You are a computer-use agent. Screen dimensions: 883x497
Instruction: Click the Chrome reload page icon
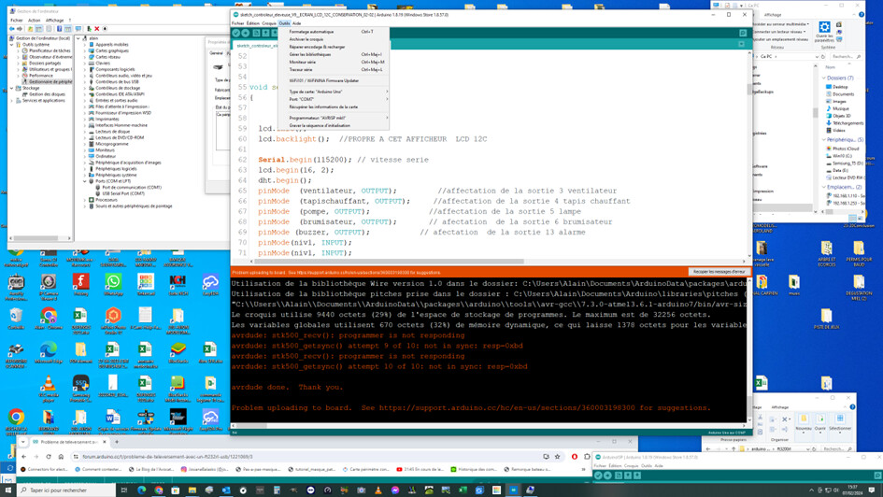(x=49, y=457)
